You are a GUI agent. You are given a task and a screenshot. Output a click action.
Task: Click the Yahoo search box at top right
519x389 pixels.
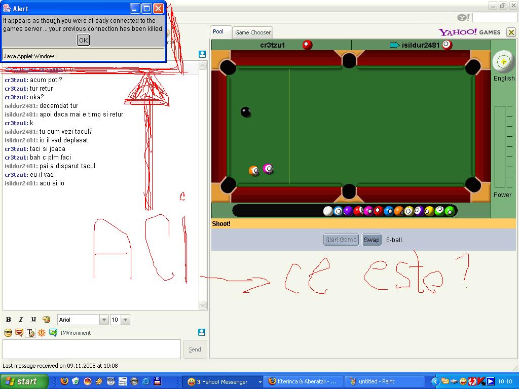click(x=495, y=17)
